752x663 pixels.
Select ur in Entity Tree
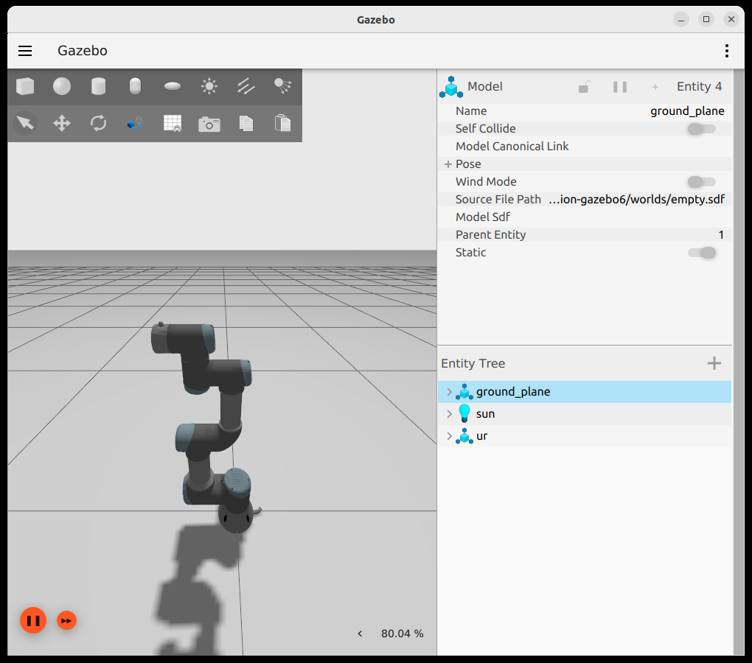pyautogui.click(x=585, y=436)
